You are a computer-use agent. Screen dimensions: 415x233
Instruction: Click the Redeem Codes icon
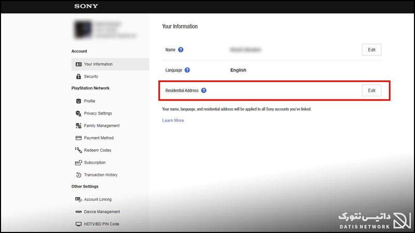[x=79, y=150]
